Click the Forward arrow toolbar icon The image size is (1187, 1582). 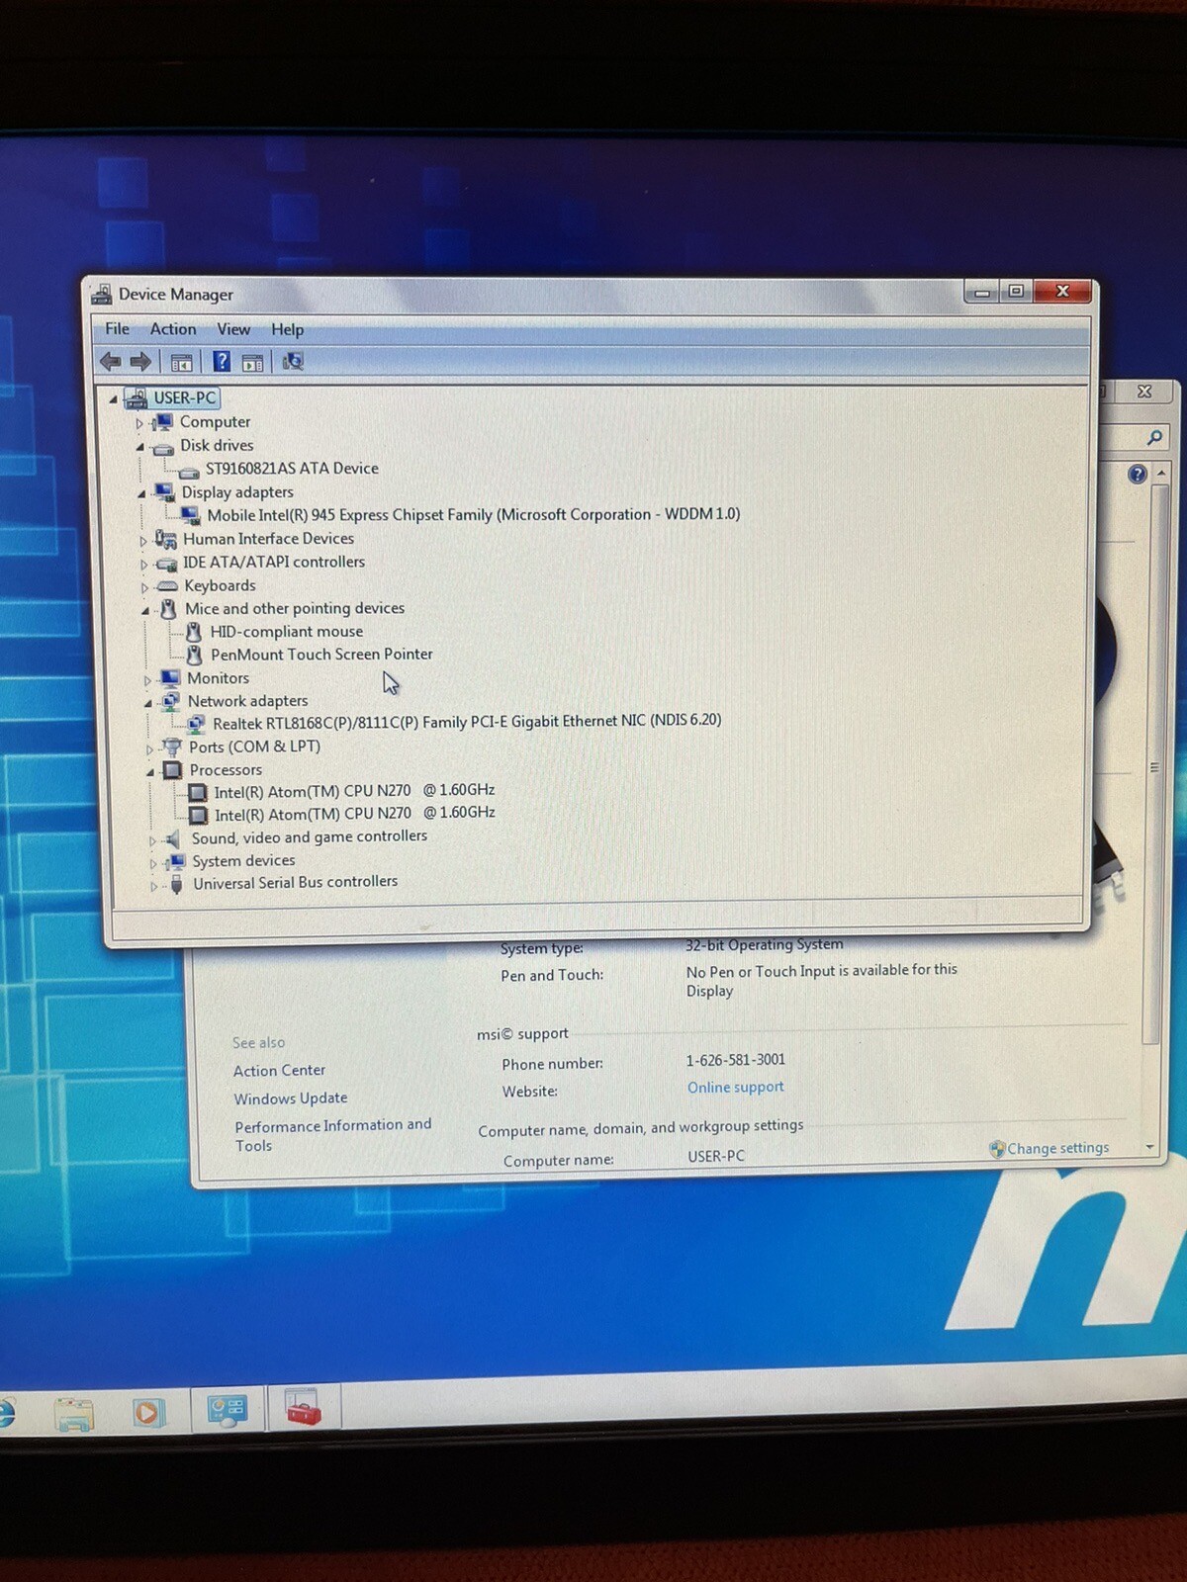tap(140, 362)
